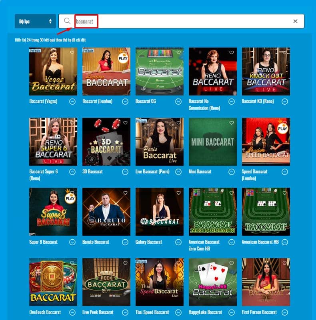Viewport: 316px width, 320px height.
Task: Click the Baccarat (Vegas) title link
Action: (x=43, y=101)
